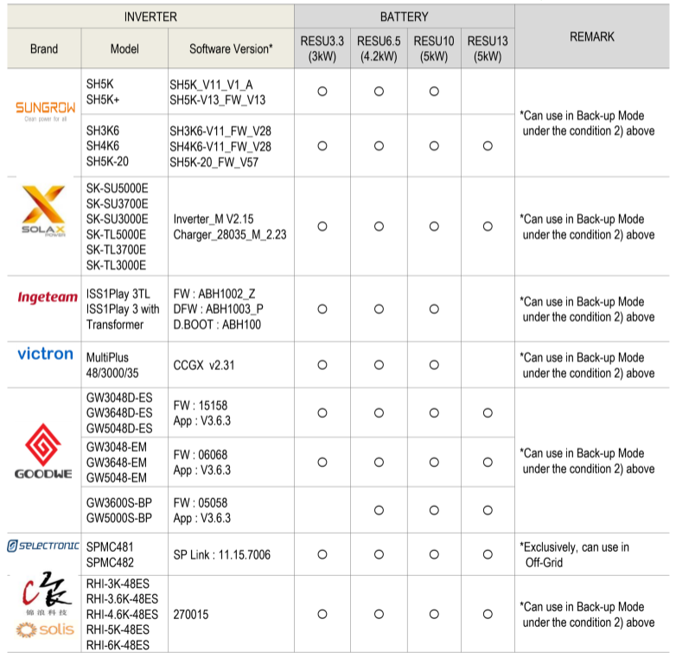Click the victron brand logo
Viewport: 676px width, 658px height.
click(45, 354)
